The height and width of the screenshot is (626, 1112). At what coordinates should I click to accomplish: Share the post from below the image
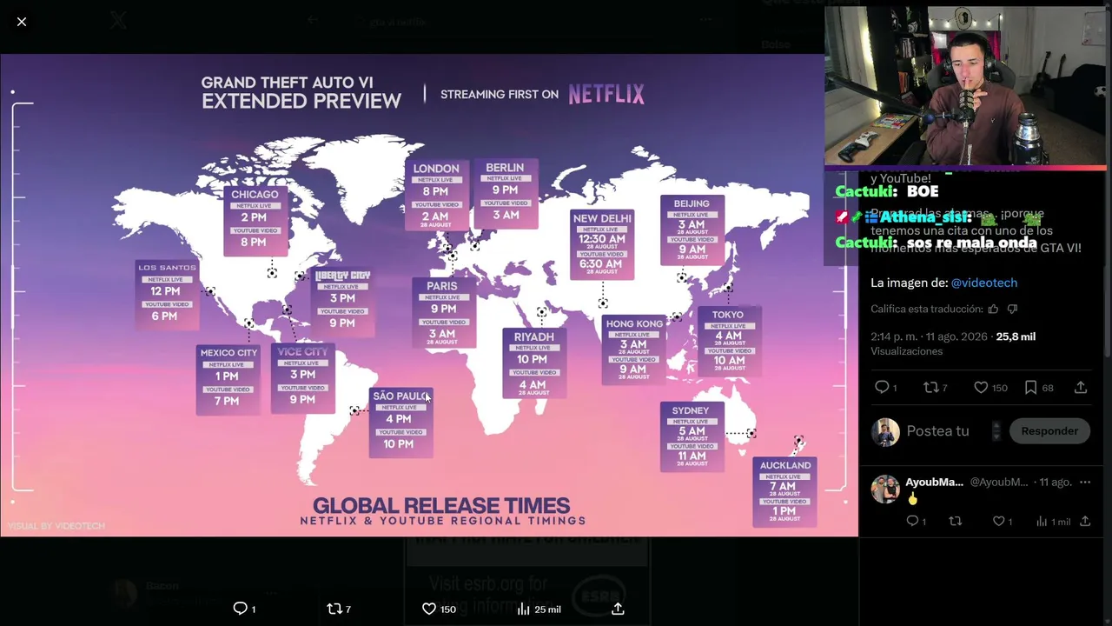tap(618, 609)
